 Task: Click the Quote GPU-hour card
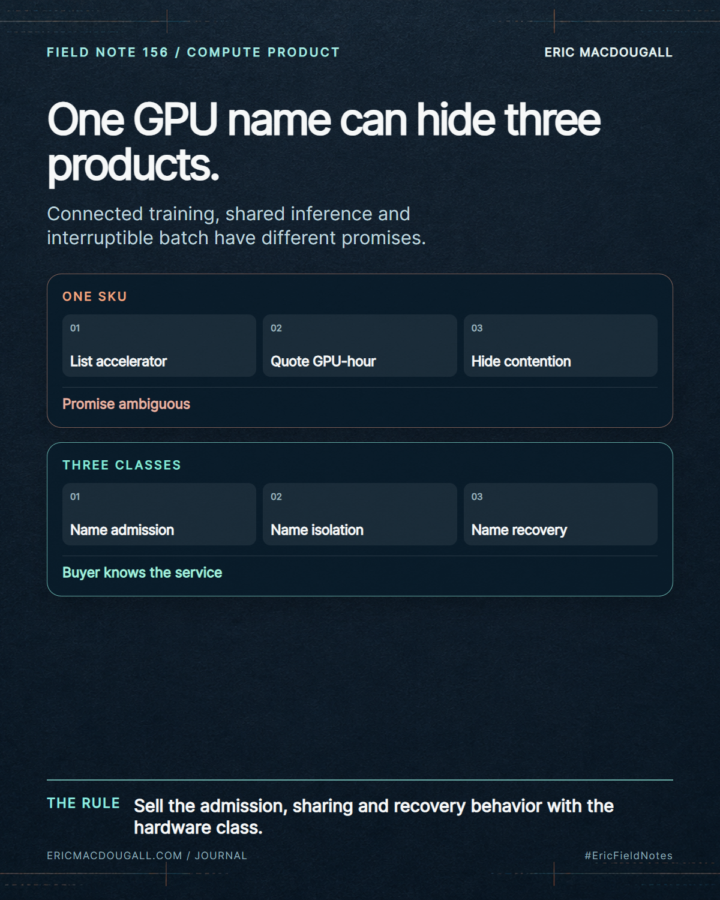coord(360,346)
